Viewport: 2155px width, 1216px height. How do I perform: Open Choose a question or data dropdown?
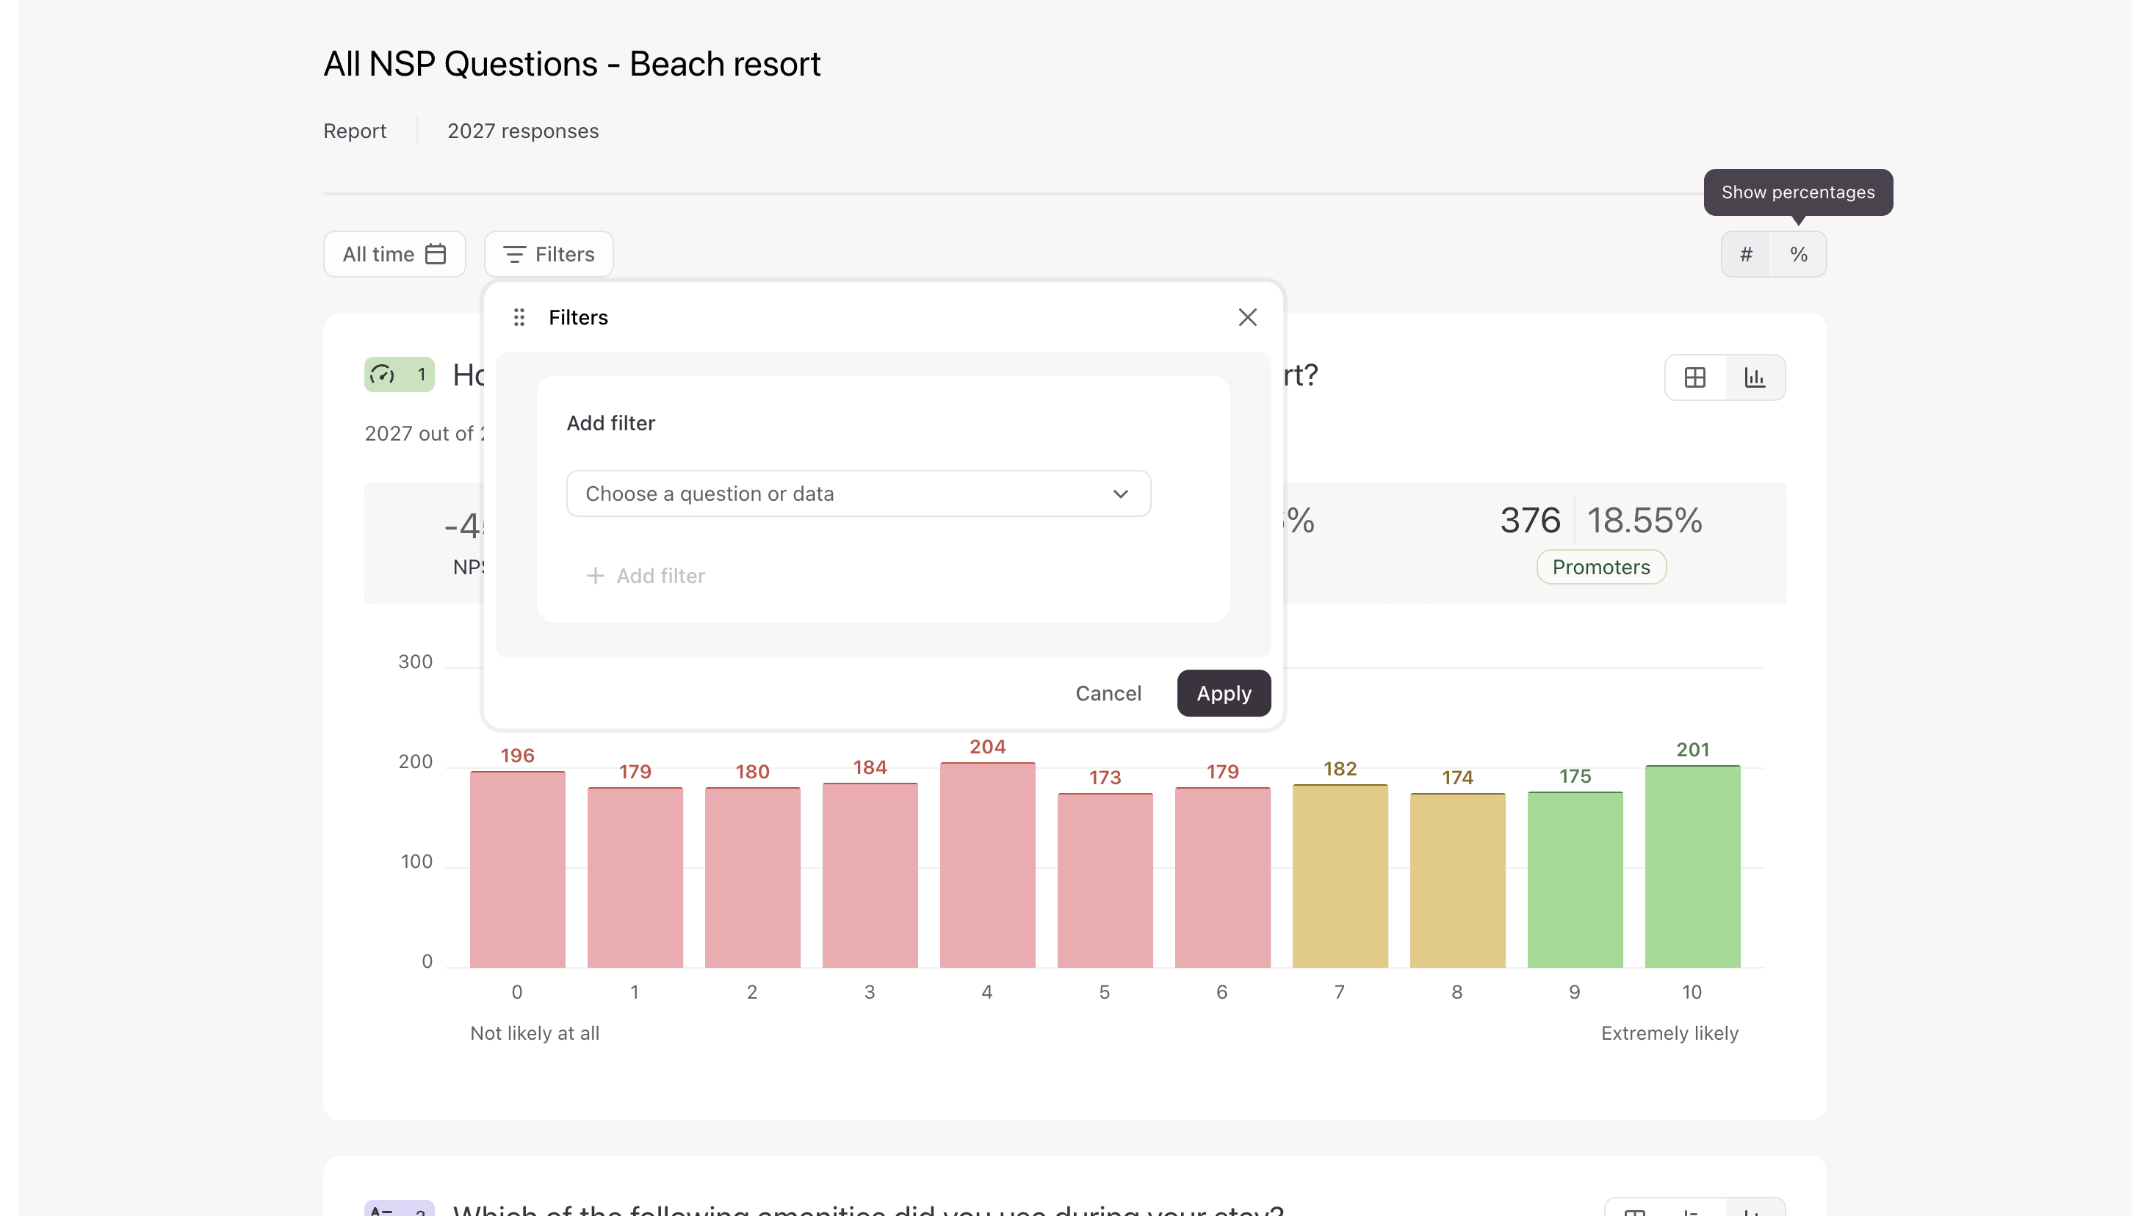point(859,493)
